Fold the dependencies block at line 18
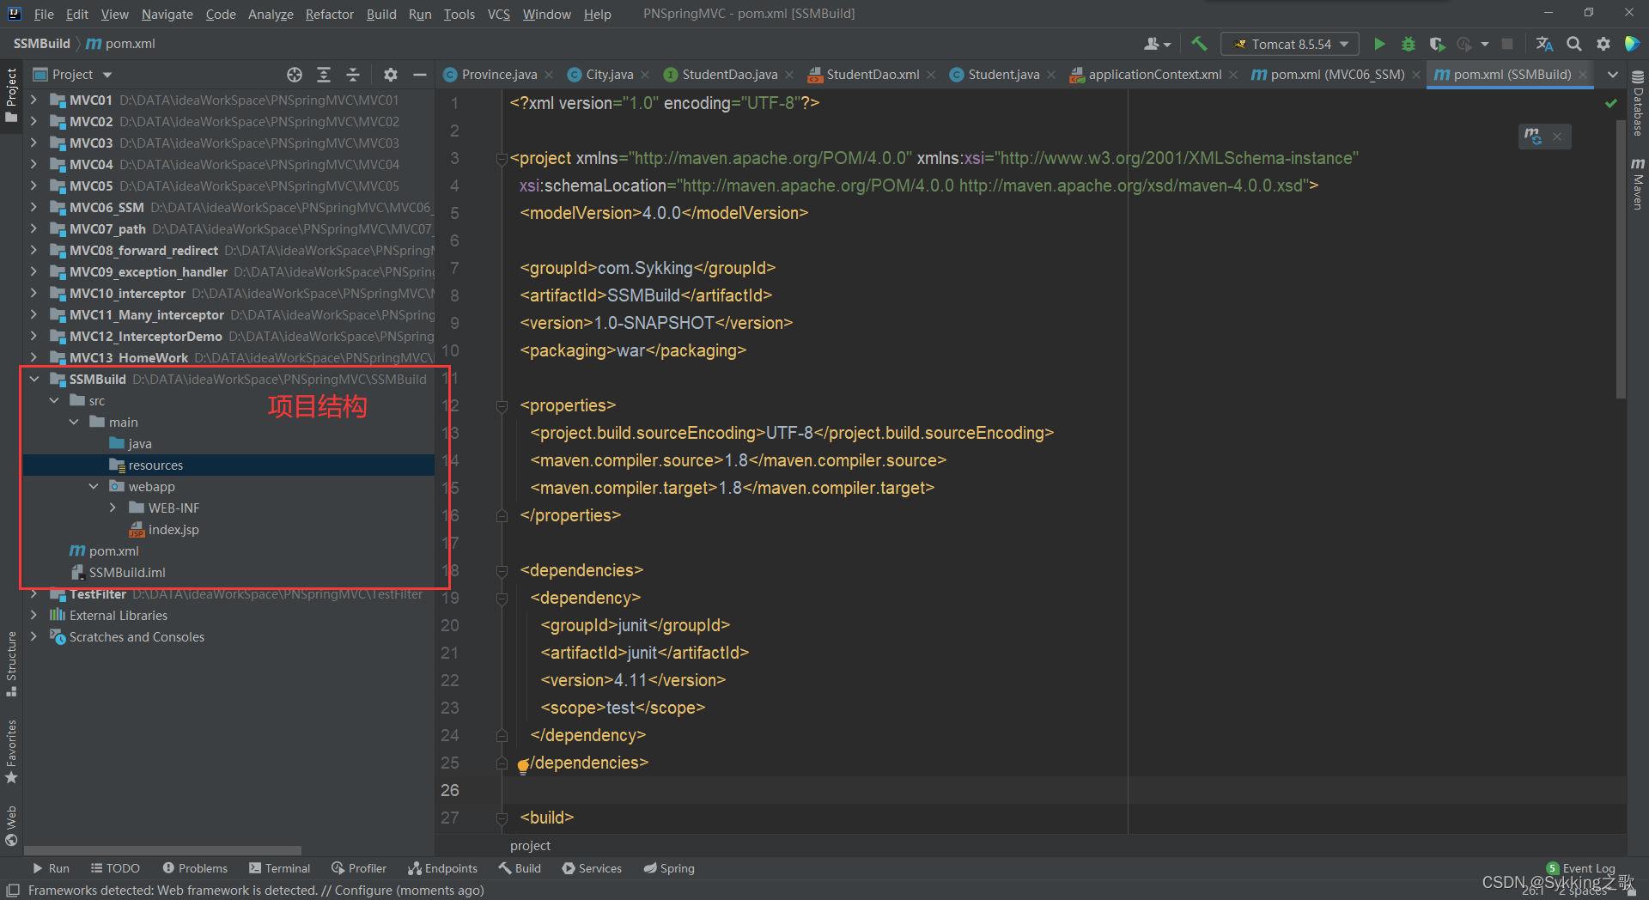The height and width of the screenshot is (900, 1649). click(x=502, y=570)
